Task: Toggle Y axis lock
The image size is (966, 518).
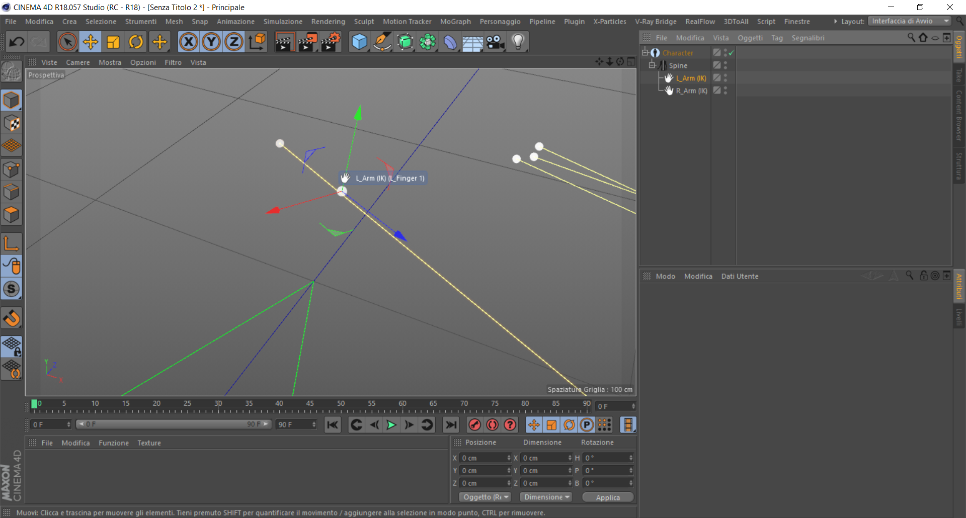Action: tap(211, 42)
